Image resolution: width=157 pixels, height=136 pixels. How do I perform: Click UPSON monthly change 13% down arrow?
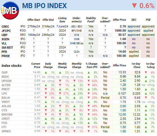pos(74,81)
